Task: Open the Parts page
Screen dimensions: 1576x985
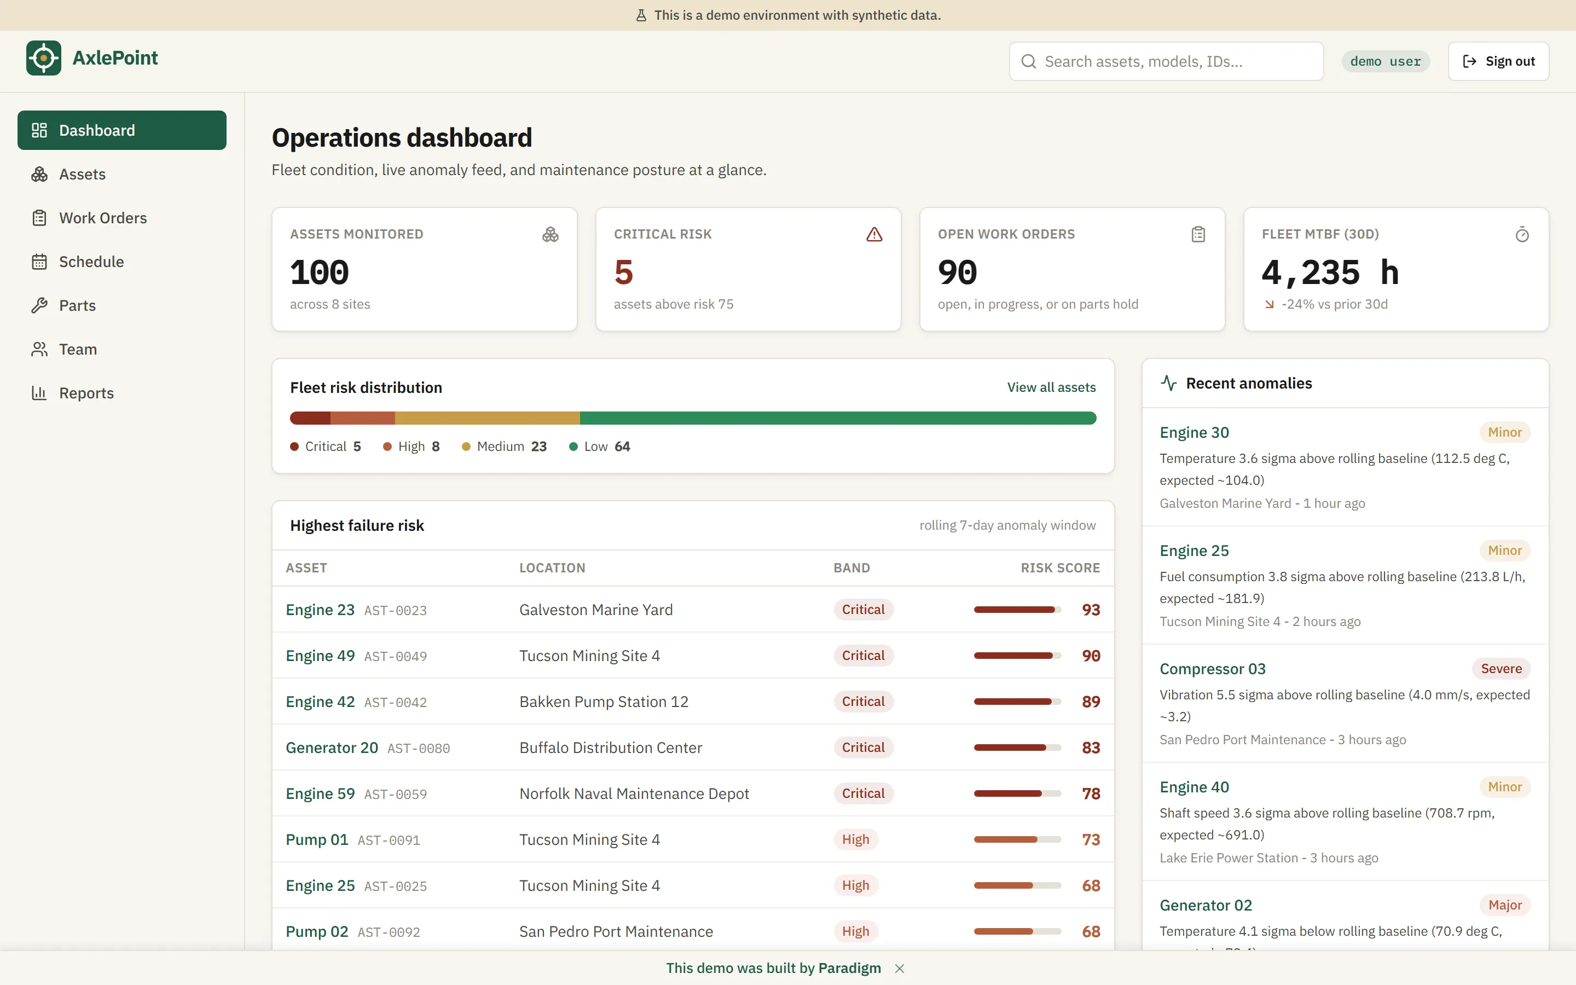Action: coord(122,305)
